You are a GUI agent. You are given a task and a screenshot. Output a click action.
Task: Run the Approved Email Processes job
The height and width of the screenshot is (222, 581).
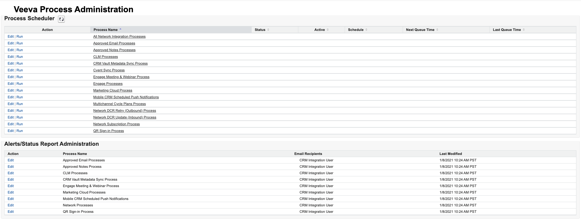tap(20, 43)
